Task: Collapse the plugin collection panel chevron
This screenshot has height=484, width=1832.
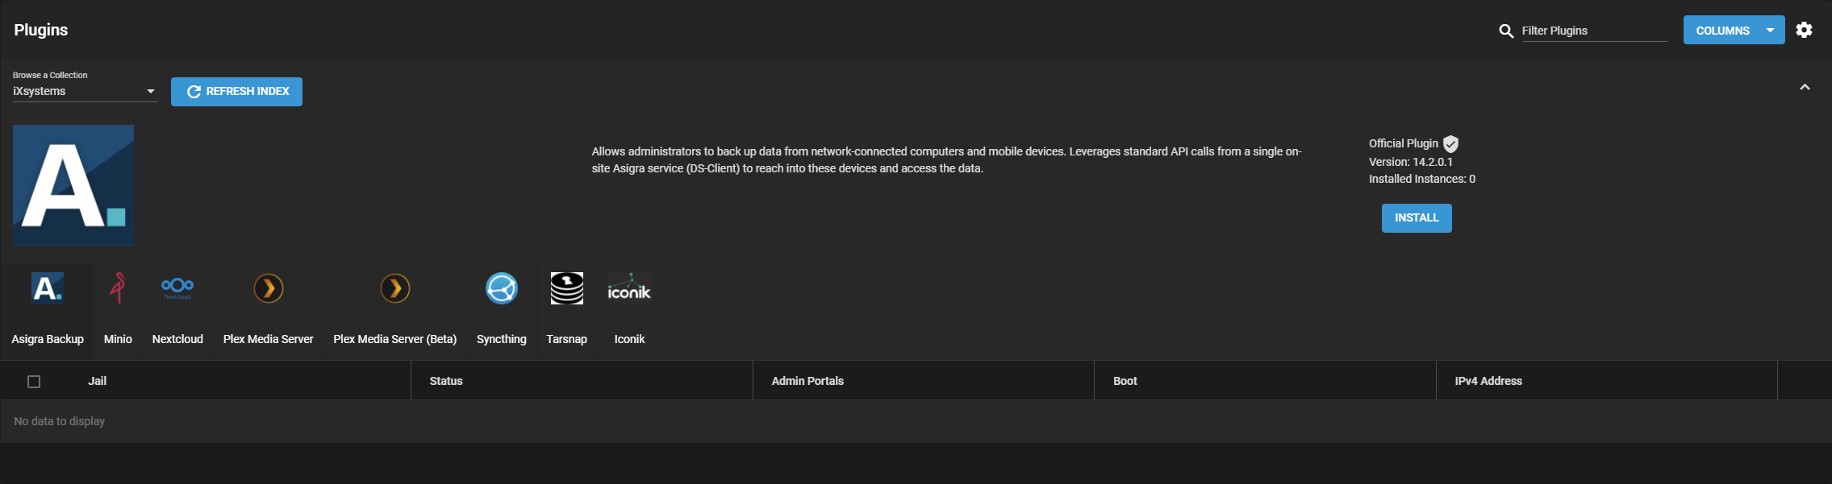Action: [1805, 87]
